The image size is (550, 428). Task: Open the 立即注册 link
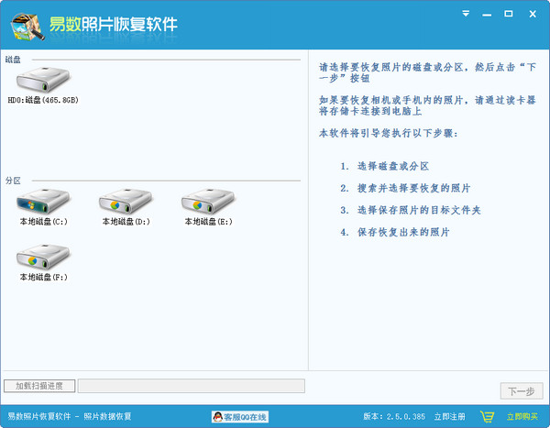[449, 417]
